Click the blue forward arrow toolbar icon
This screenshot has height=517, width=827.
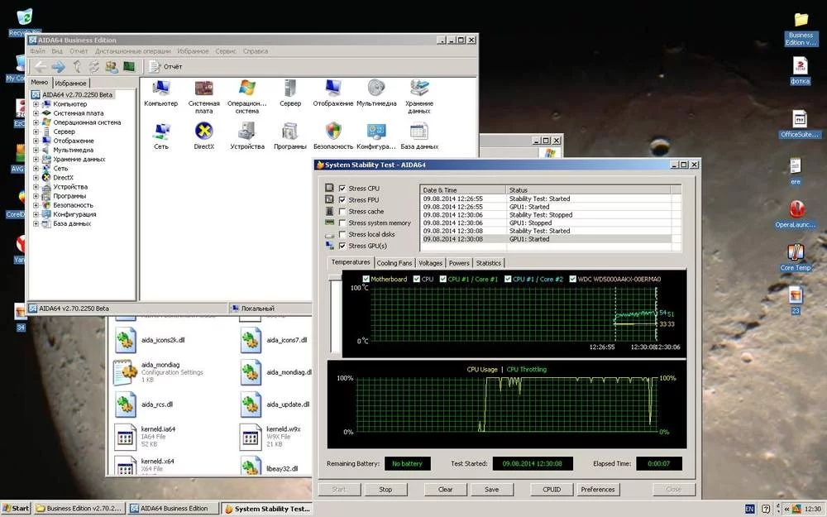coord(58,66)
